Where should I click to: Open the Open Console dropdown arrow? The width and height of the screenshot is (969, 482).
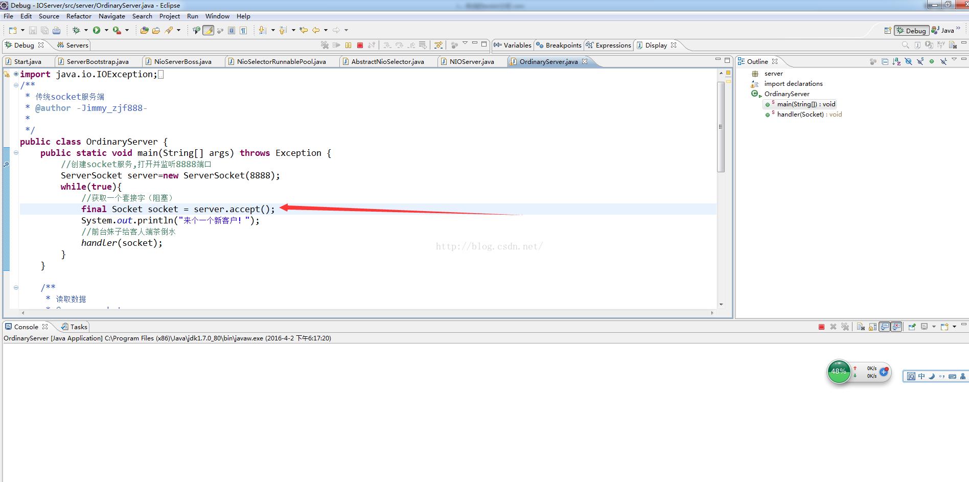[x=954, y=327]
